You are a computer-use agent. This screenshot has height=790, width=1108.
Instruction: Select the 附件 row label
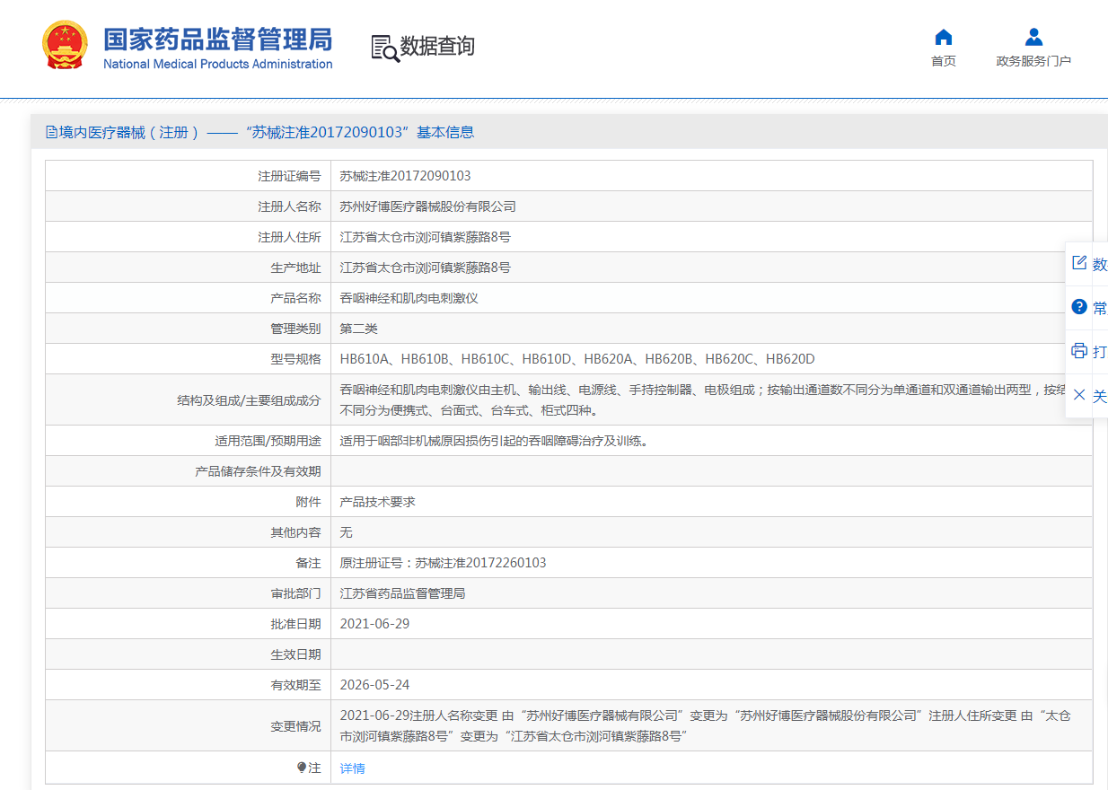pyautogui.click(x=308, y=502)
